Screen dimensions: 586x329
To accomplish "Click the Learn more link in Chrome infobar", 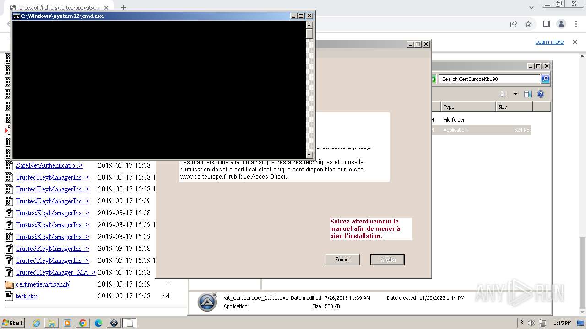I will coord(549,42).
